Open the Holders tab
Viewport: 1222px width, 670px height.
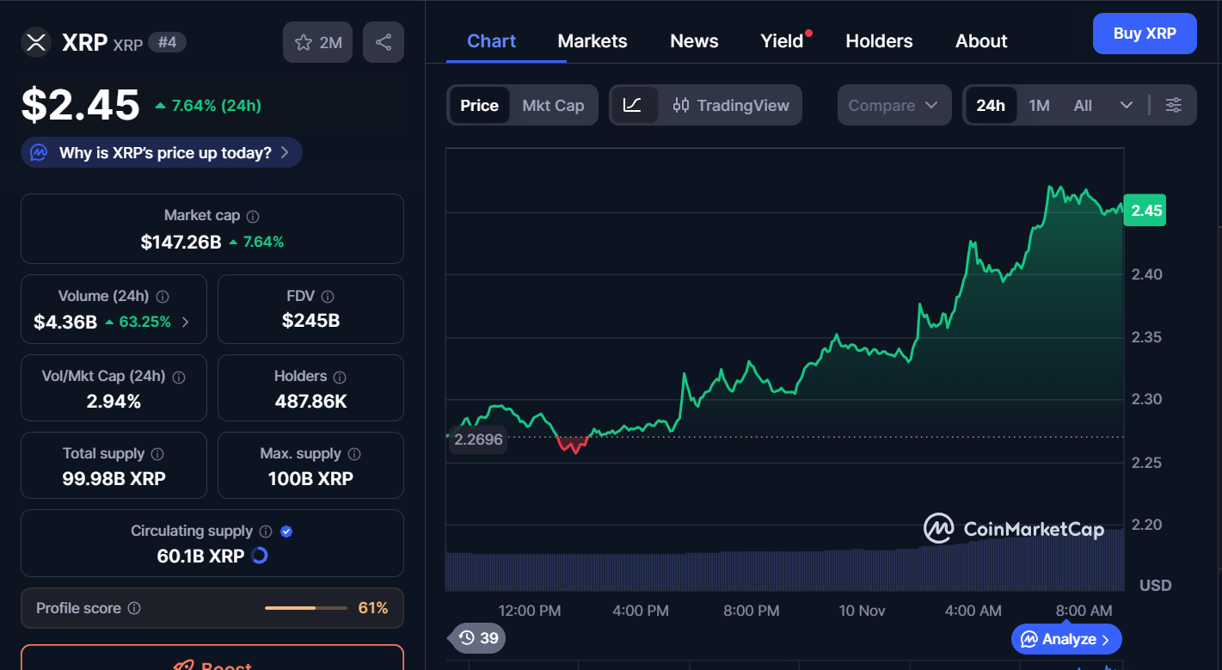879,40
